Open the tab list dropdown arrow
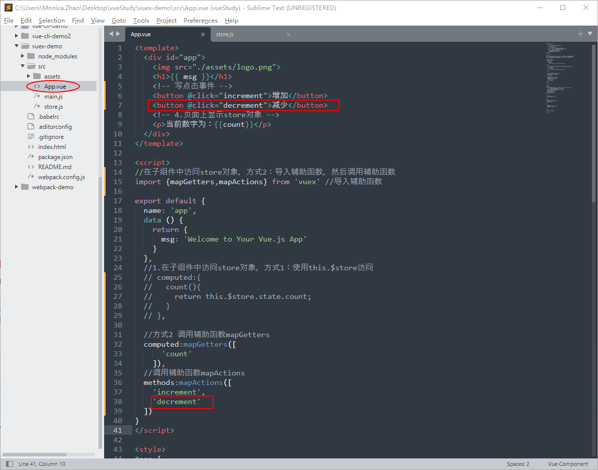Image resolution: width=598 pixels, height=470 pixels. click(x=590, y=34)
